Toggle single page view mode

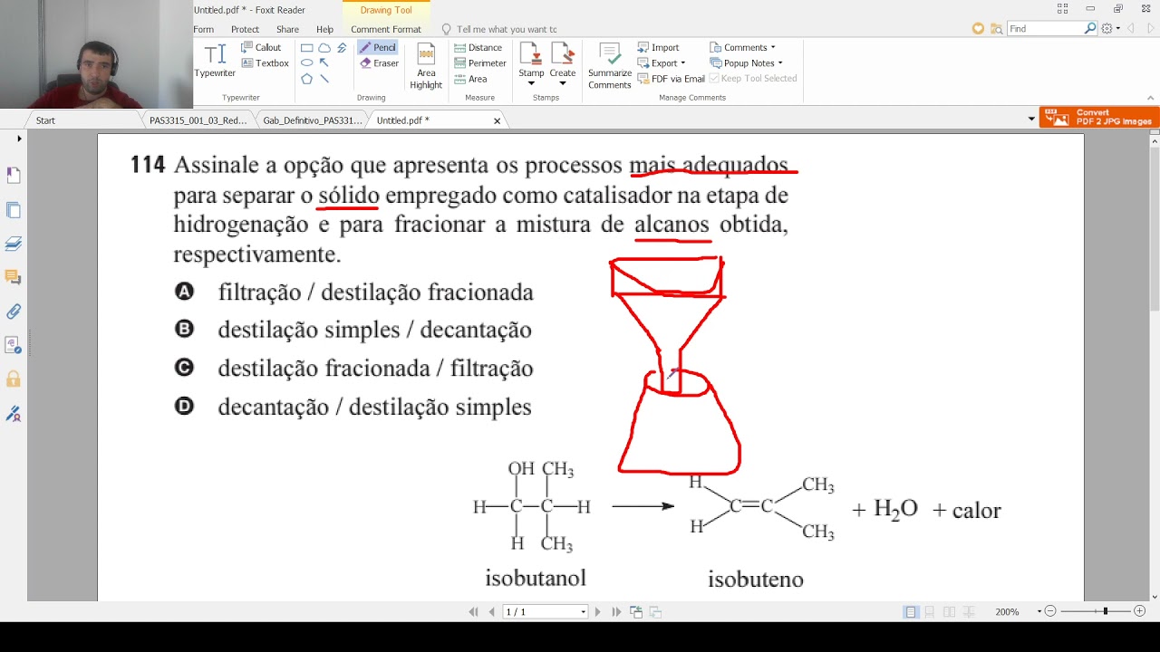coord(910,610)
